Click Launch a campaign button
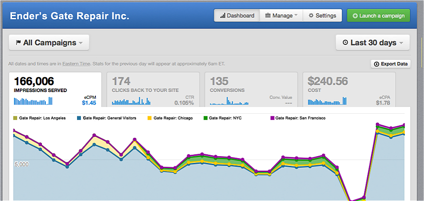Image resolution: width=424 pixels, height=201 pixels. pos(379,15)
